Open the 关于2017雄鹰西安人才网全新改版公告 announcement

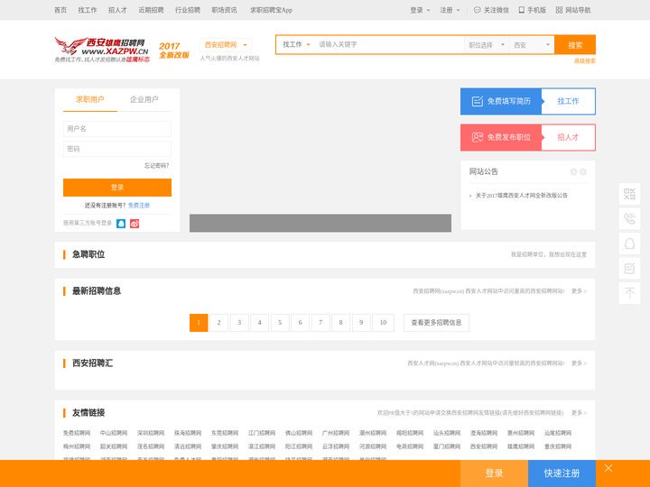[x=521, y=196]
